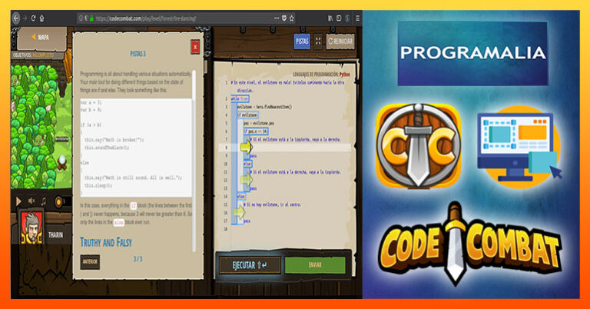Click the hints panel vertical scrollbar
The image size is (590, 309).
(x=194, y=162)
